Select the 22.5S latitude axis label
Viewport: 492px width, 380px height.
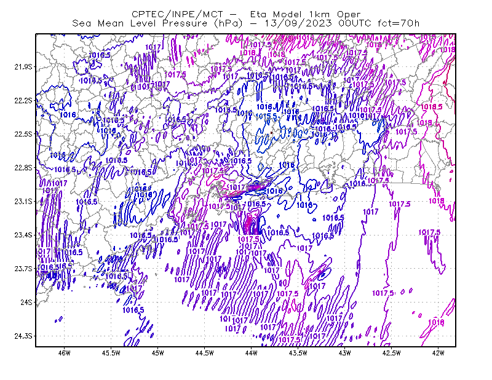point(23,134)
